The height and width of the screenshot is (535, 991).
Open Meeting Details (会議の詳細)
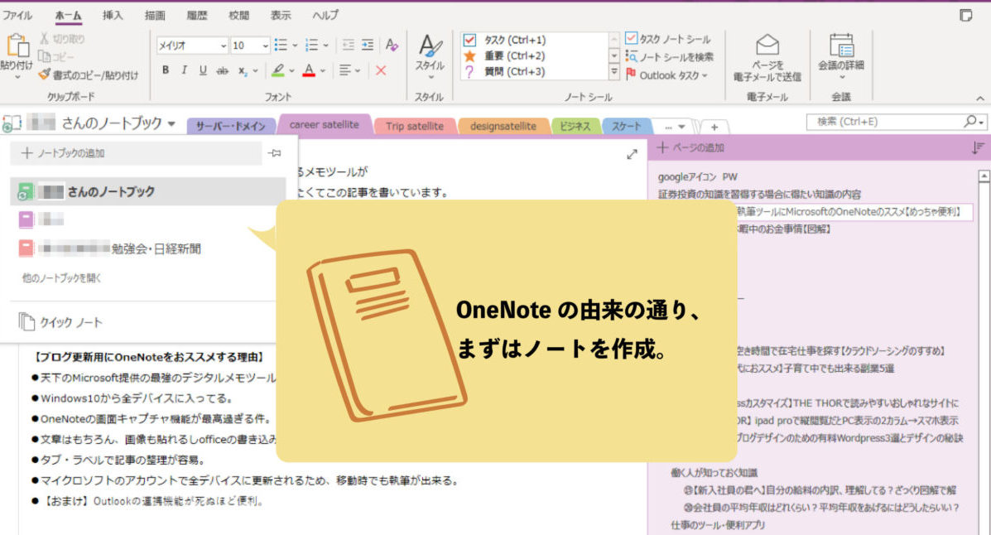[841, 57]
